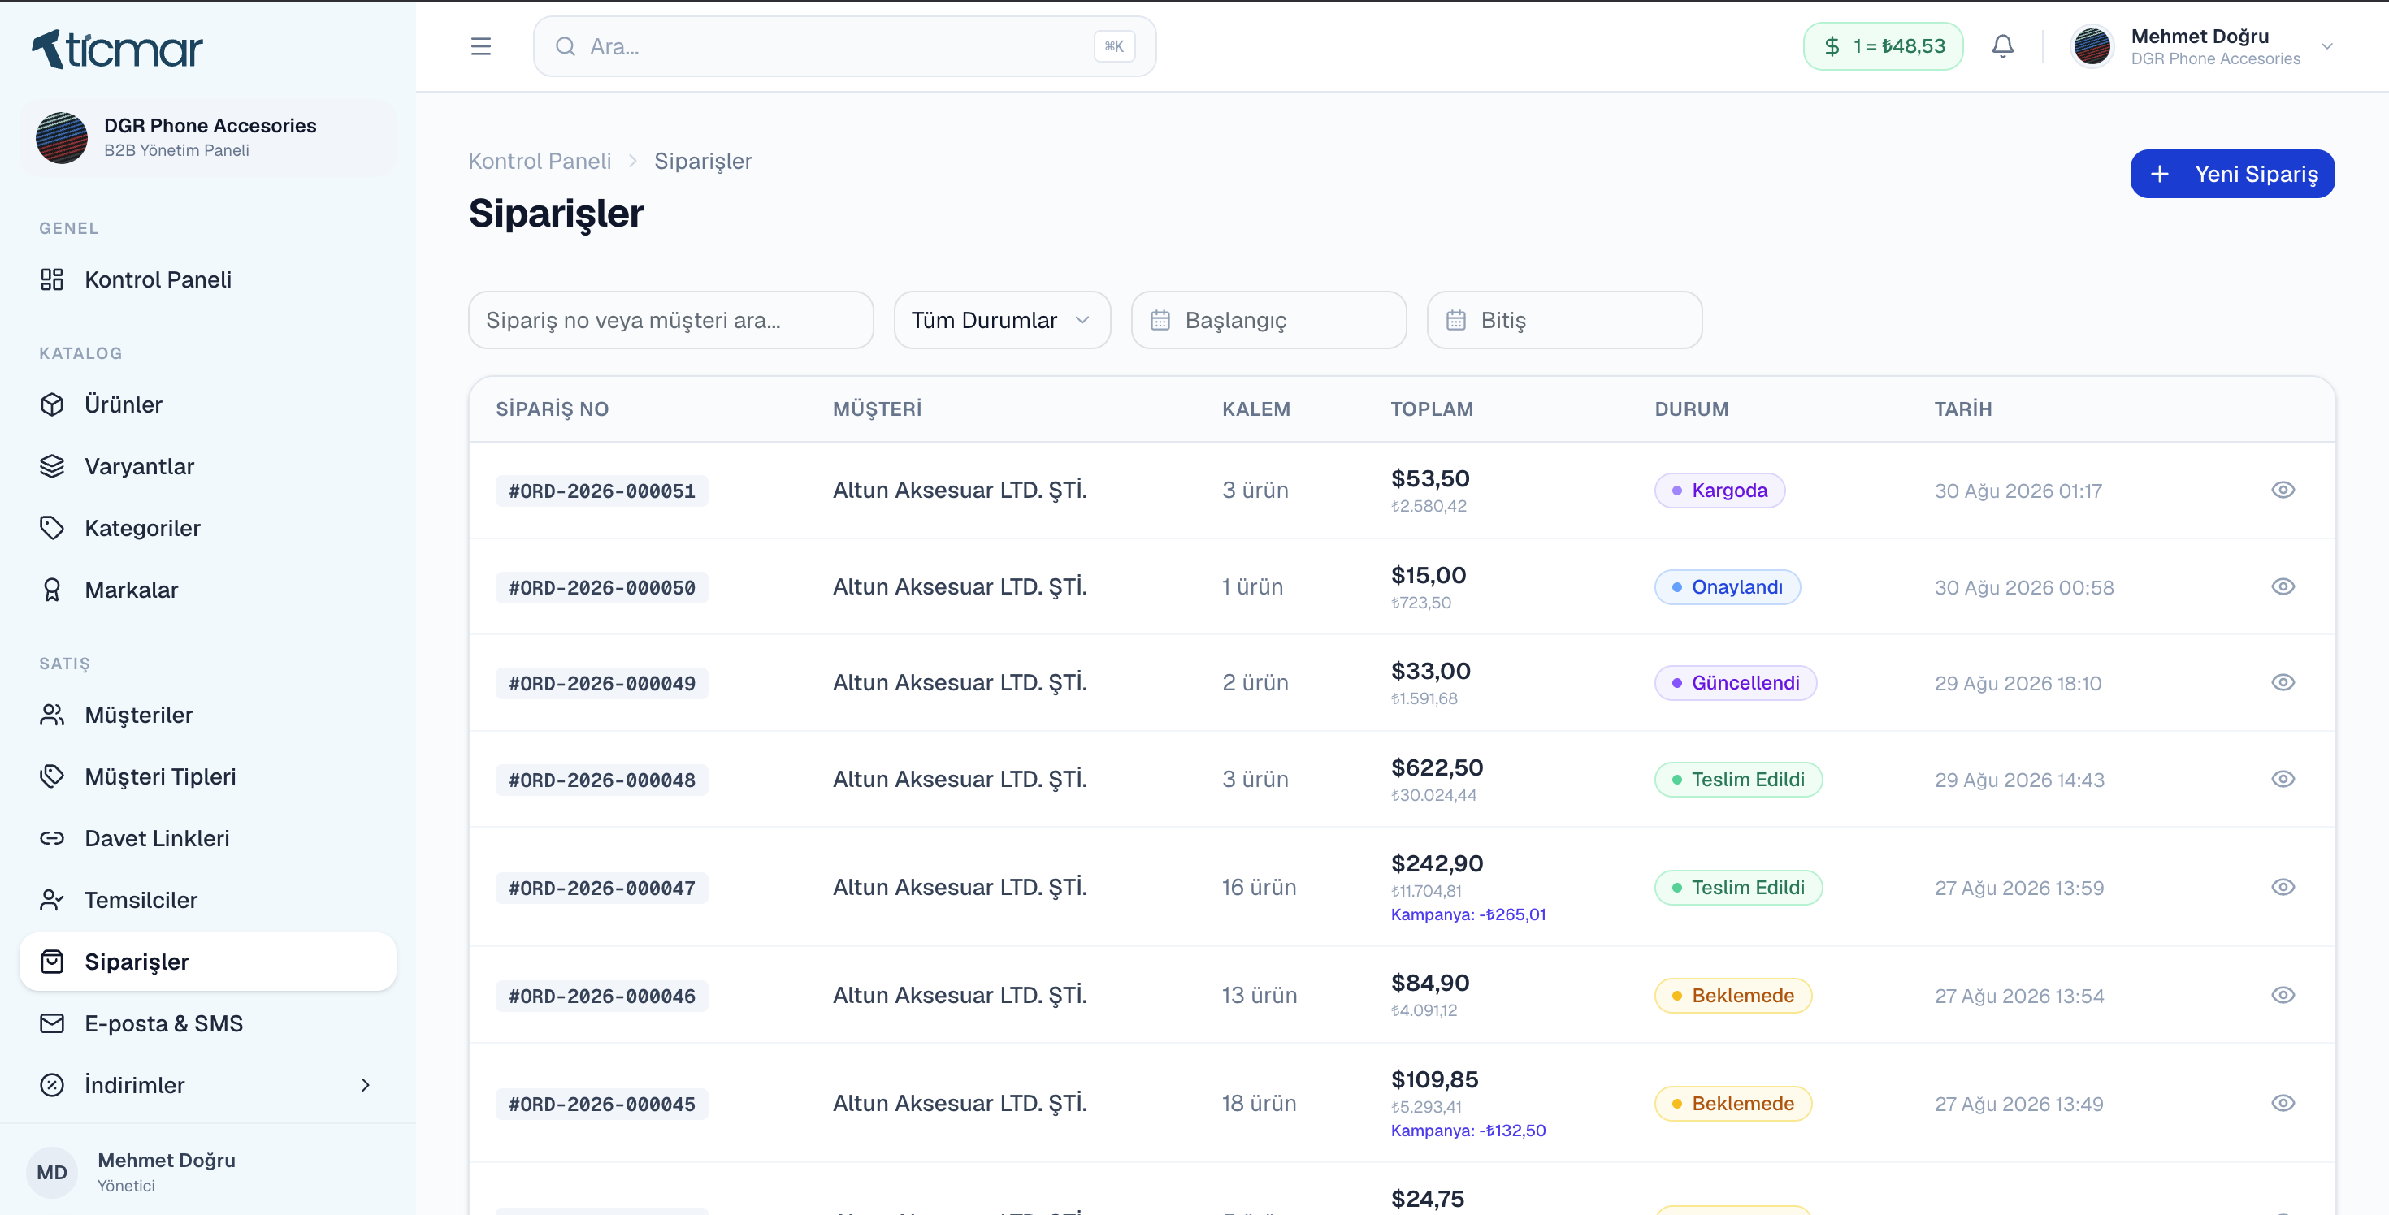Open the Başlangıç date picker

click(1268, 321)
